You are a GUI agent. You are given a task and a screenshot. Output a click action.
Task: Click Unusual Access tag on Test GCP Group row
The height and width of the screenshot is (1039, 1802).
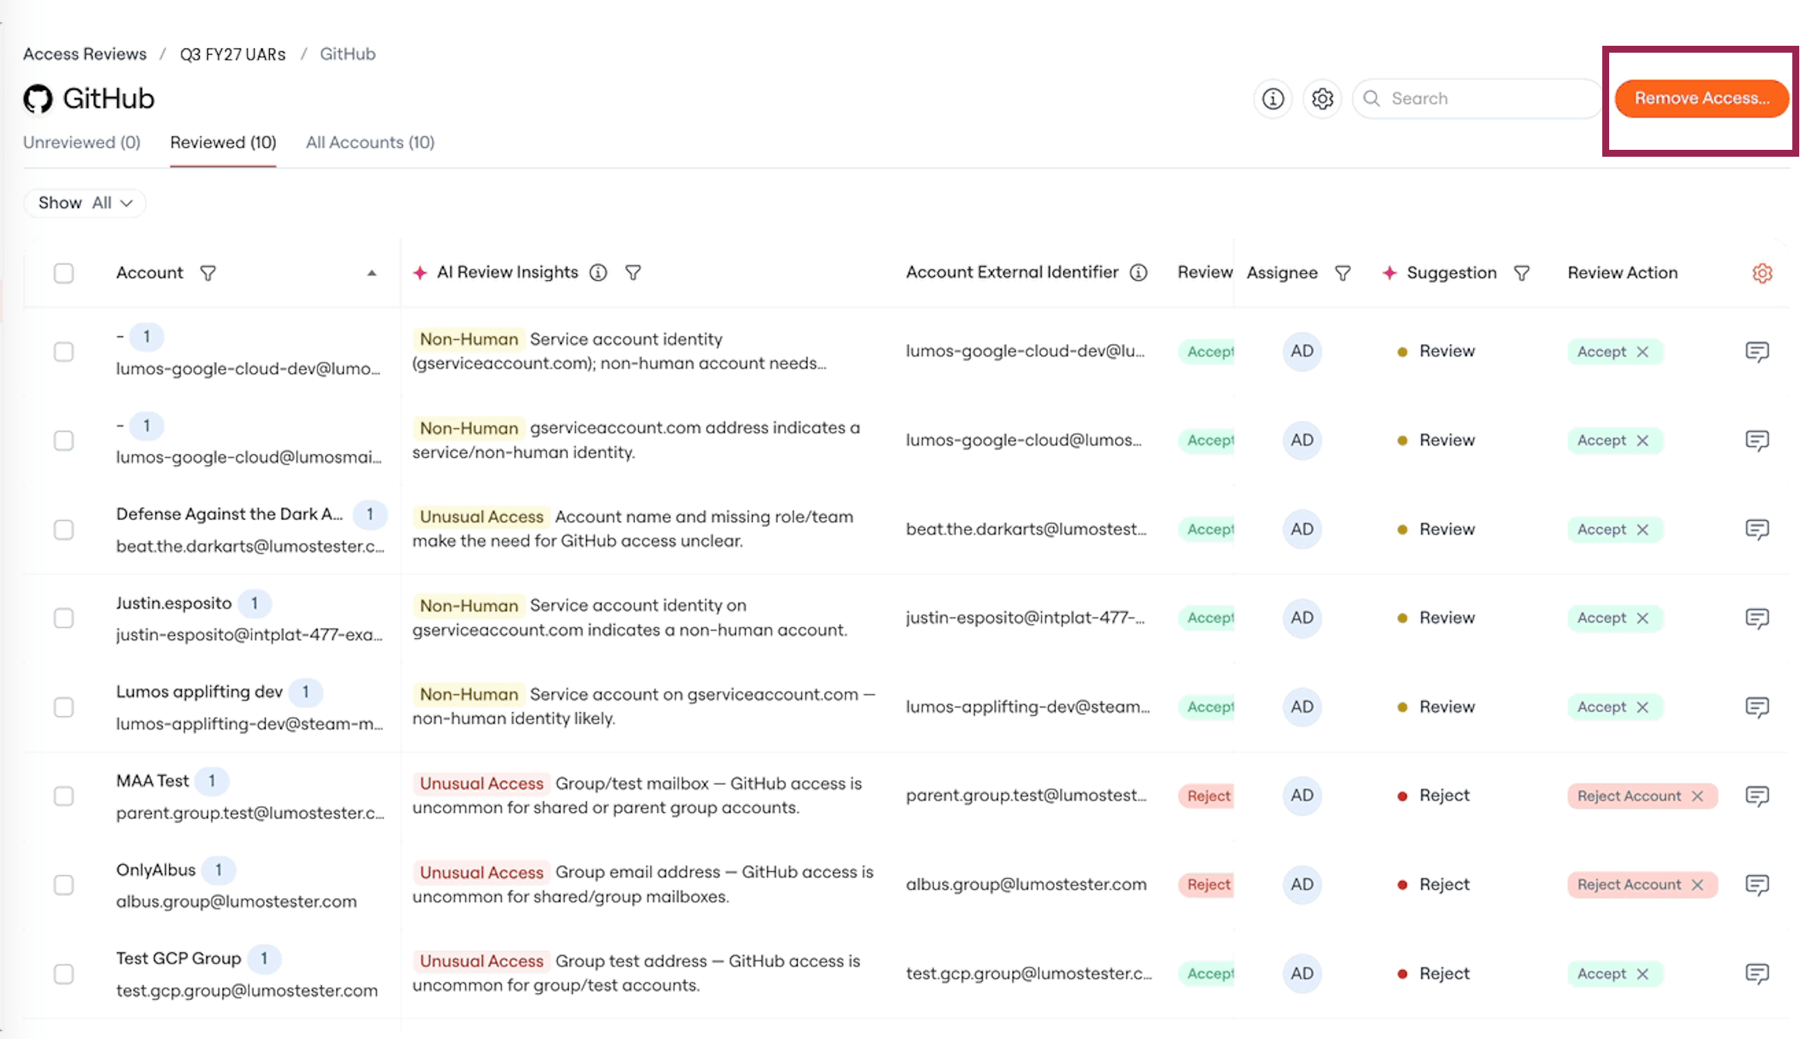click(x=482, y=962)
